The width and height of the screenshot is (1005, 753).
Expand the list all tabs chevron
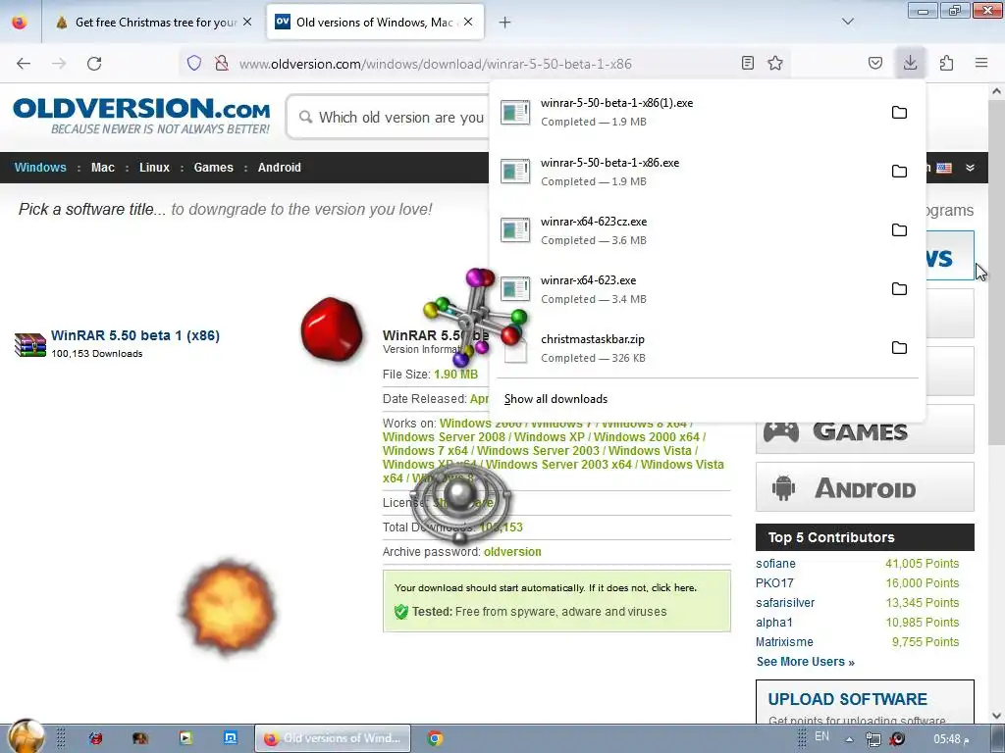pyautogui.click(x=847, y=22)
